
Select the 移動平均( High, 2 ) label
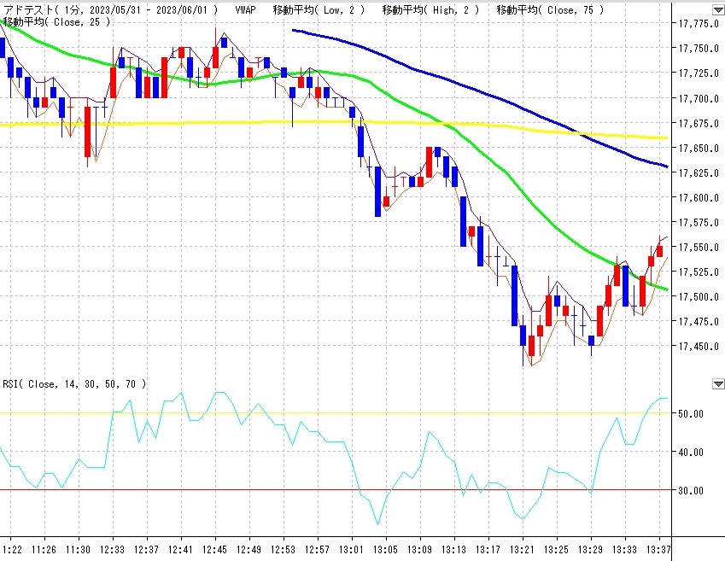click(x=430, y=10)
